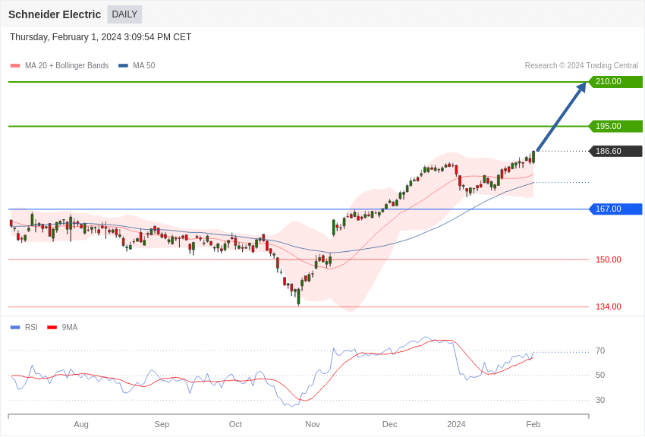Viewport: 645px width, 437px height.
Task: Select the blue 167.00 pivot price tag
Action: point(615,209)
